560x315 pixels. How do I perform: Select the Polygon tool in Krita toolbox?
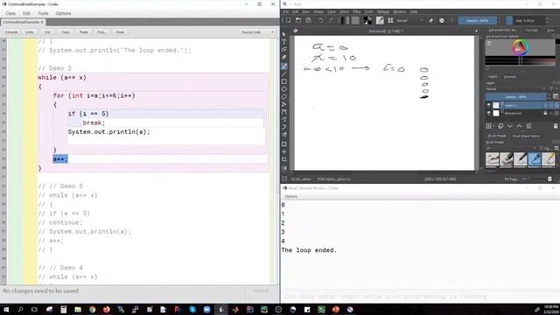[x=283, y=97]
